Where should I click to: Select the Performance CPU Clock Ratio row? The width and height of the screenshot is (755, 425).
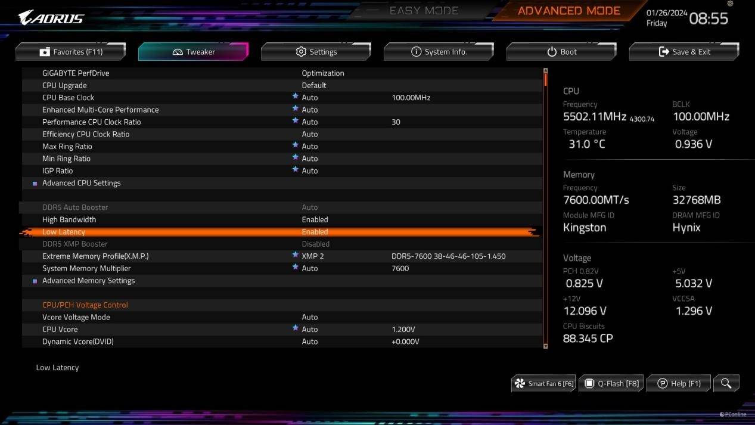tap(282, 122)
